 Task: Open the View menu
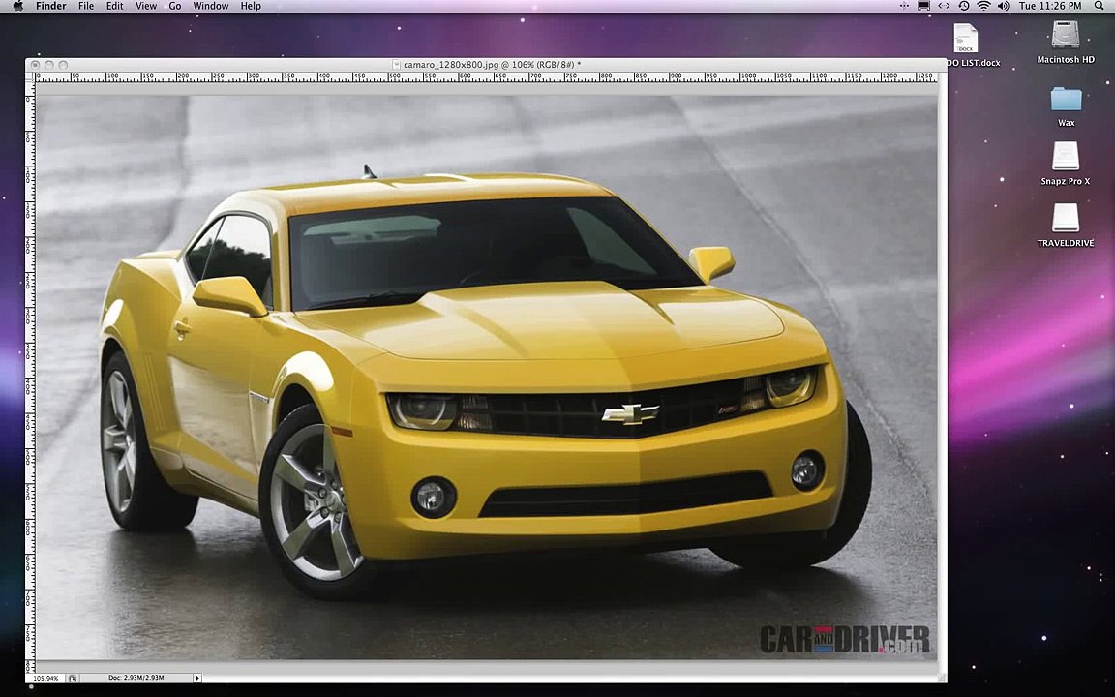click(x=146, y=6)
